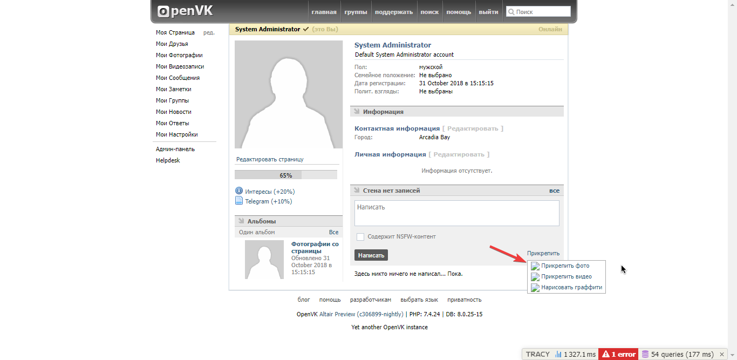Image resolution: width=737 pixels, height=360 pixels.
Task: Click the Написать wall post input field
Action: [456, 213]
